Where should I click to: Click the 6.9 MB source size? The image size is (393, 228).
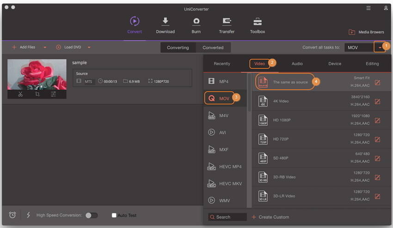point(135,81)
